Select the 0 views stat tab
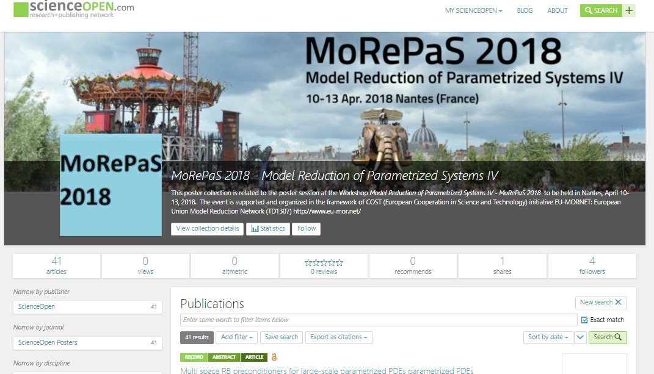Screen dimensions: 654x374 [145, 265]
